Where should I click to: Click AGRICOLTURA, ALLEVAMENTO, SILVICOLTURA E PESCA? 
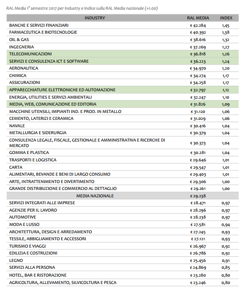click(x=63, y=283)
